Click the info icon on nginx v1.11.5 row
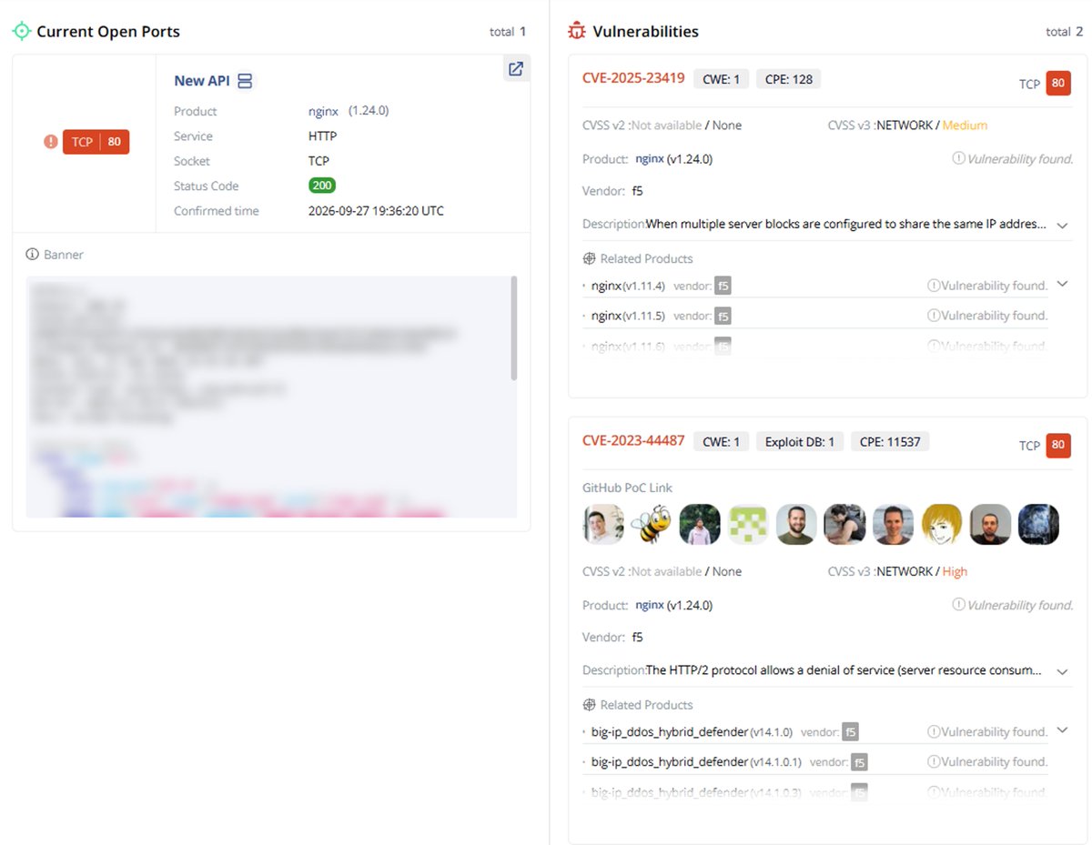1092x845 pixels. (x=933, y=316)
